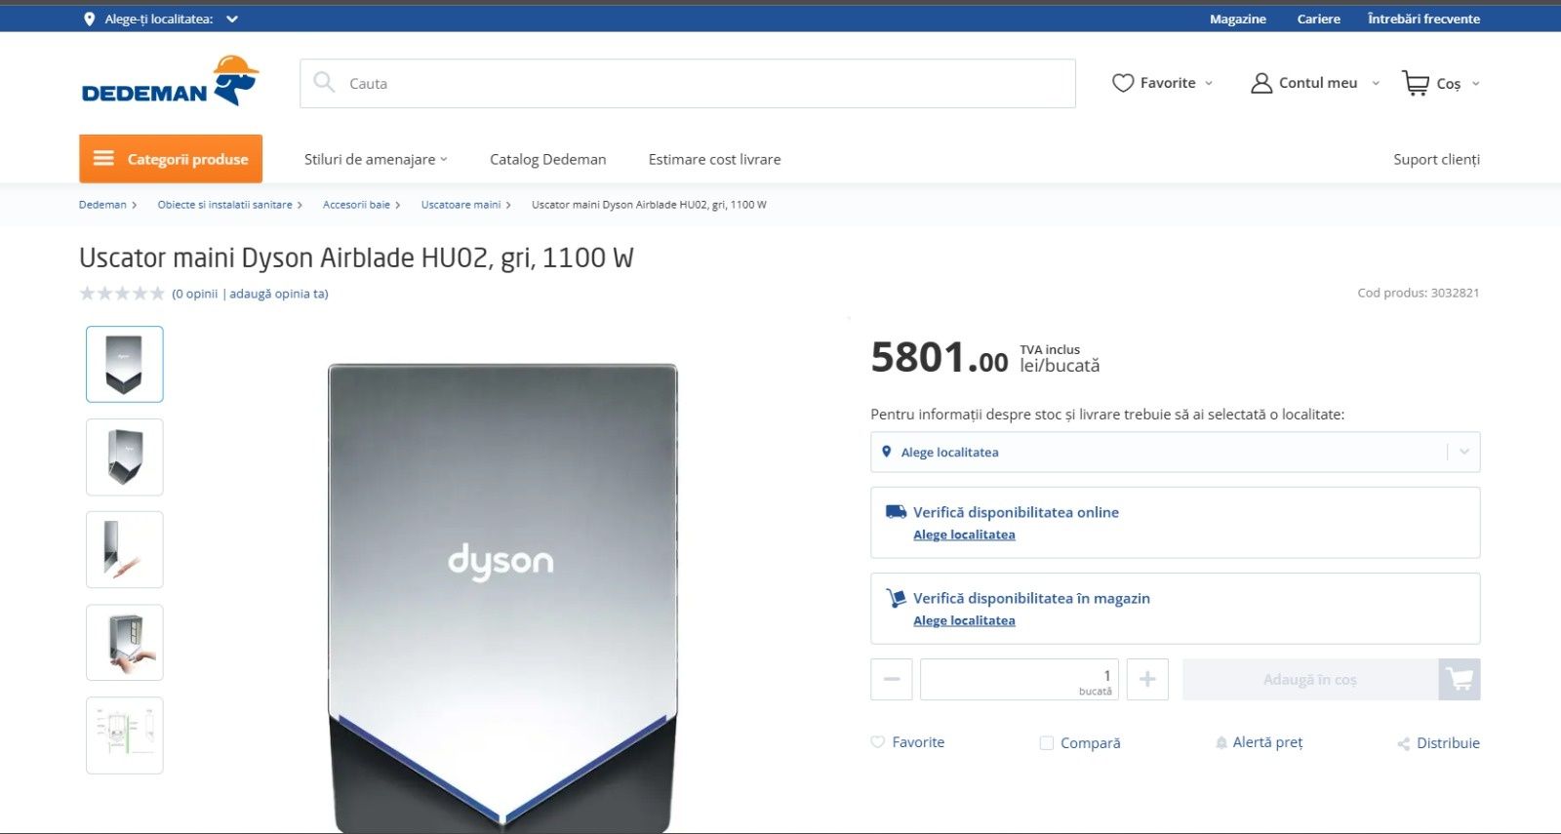Select second product thumbnail, angled view
This screenshot has width=1561, height=834.
point(125,457)
